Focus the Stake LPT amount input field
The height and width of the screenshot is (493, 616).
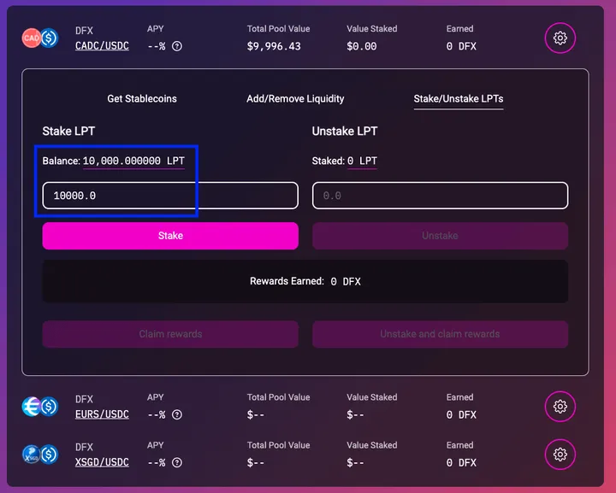point(170,196)
